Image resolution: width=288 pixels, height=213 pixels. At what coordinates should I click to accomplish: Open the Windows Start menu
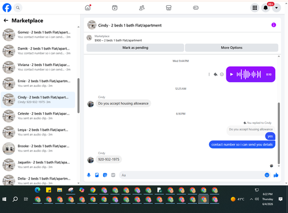point(4,199)
